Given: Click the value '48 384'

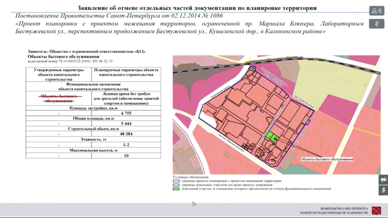Looking at the screenshot, I should click(126, 134).
